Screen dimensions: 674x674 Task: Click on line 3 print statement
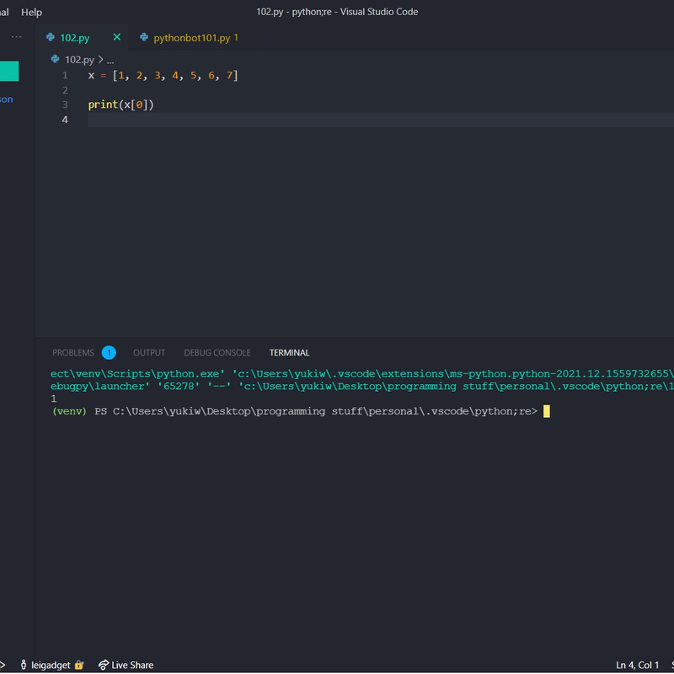(x=121, y=104)
